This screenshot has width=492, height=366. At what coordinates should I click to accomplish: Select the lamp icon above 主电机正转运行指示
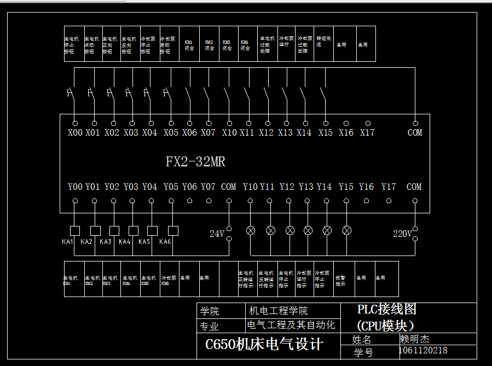(x=250, y=230)
